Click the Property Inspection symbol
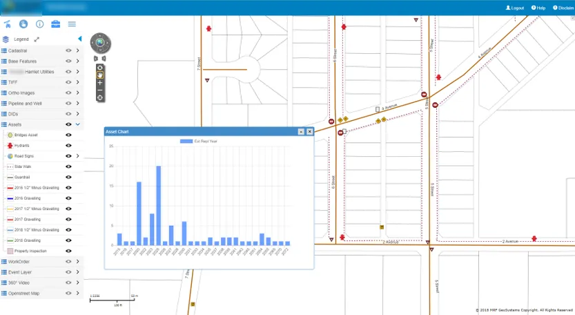The height and width of the screenshot is (315, 575). coord(10,251)
